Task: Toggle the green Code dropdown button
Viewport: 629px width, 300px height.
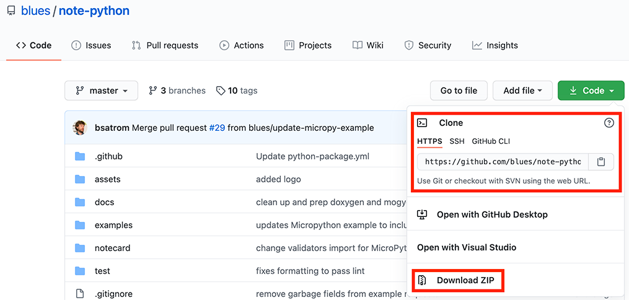Action: [591, 90]
